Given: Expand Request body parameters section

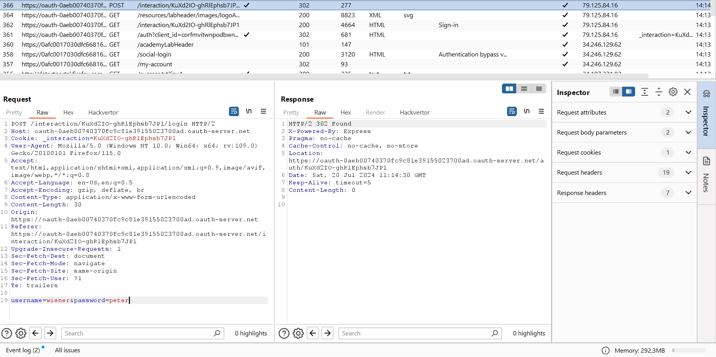Looking at the screenshot, I should [x=688, y=132].
